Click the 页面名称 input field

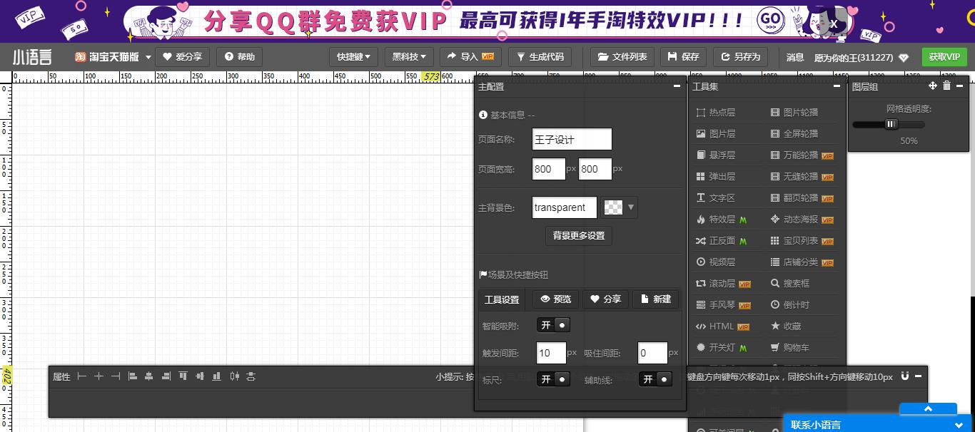[572, 139]
